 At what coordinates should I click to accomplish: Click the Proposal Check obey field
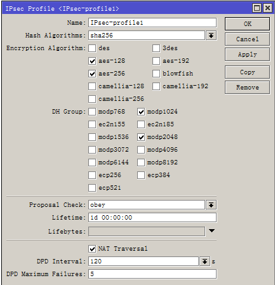[147, 205]
